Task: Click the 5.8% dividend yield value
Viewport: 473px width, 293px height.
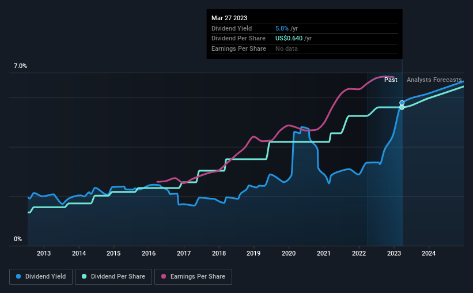Action: 282,28
